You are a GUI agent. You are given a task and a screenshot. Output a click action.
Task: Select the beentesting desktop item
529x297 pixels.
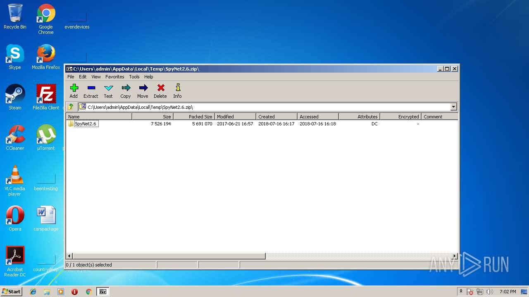(46, 181)
